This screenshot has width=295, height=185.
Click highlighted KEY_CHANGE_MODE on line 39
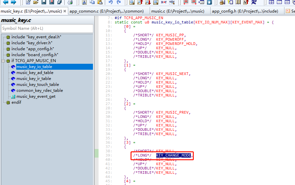173,155
